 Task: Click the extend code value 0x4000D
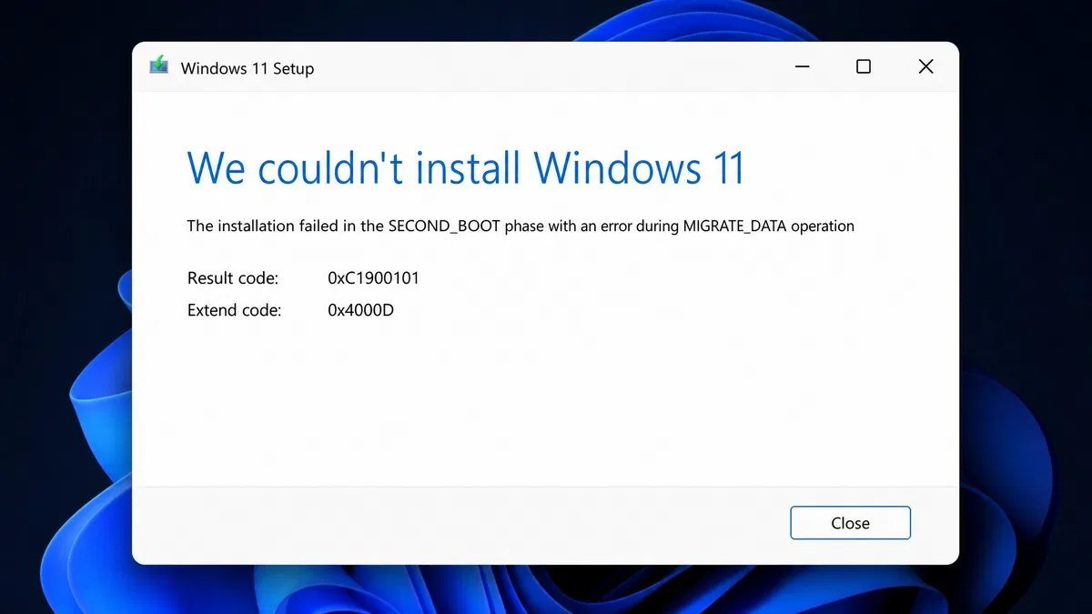361,310
